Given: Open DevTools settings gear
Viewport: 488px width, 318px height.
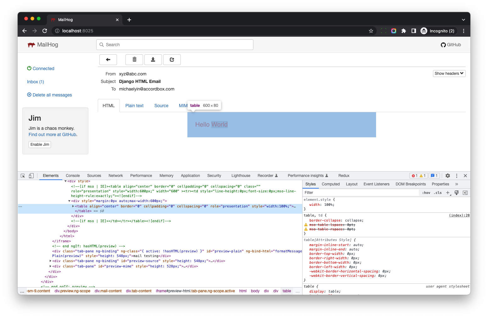Looking at the screenshot, I should click(448, 176).
